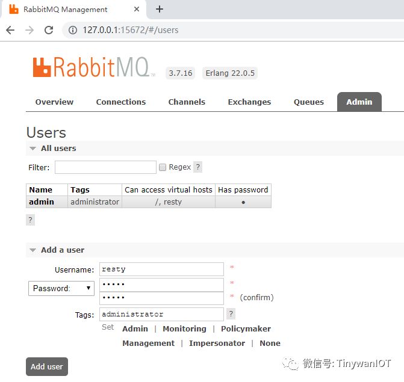Image resolution: width=404 pixels, height=382 pixels.
Task: Sort users by Name column header
Action: coord(41,189)
